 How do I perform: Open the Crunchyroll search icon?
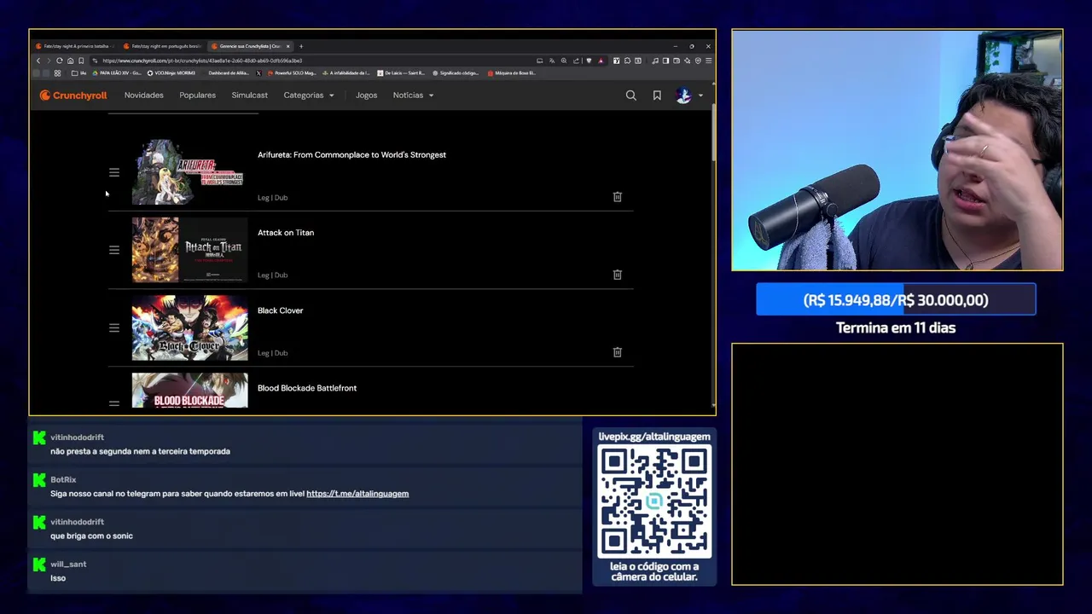(631, 96)
